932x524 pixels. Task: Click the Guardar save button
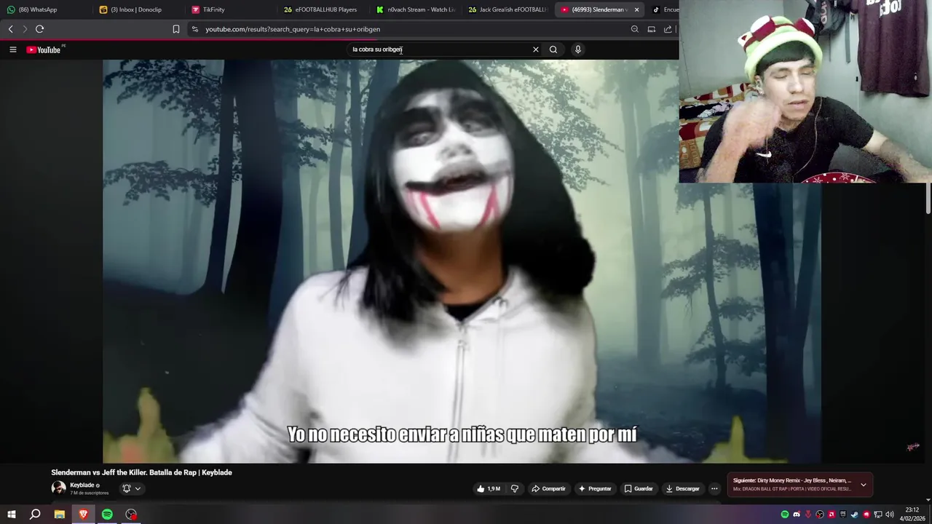pyautogui.click(x=639, y=488)
